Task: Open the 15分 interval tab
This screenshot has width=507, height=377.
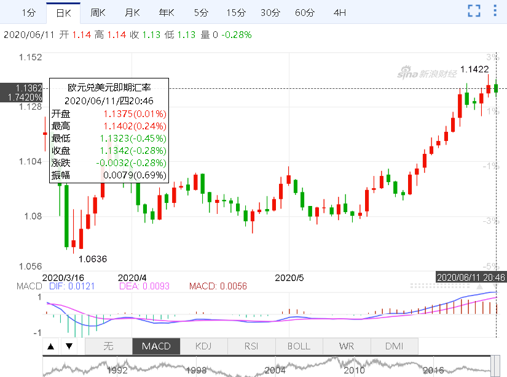Action: [x=236, y=13]
